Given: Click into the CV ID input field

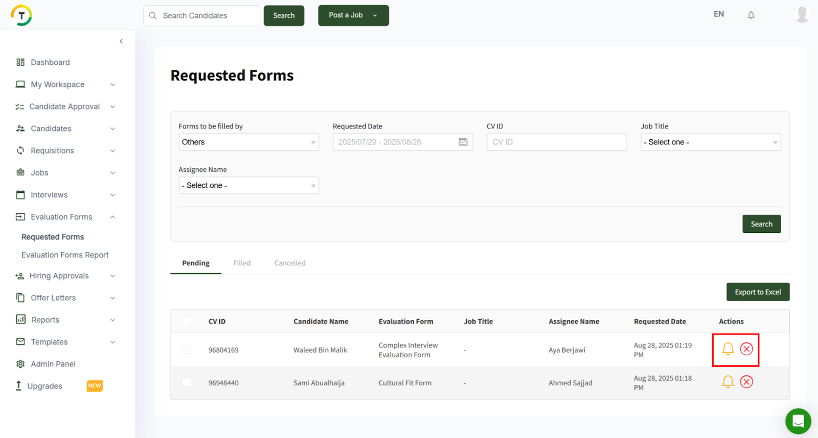Looking at the screenshot, I should click(556, 142).
